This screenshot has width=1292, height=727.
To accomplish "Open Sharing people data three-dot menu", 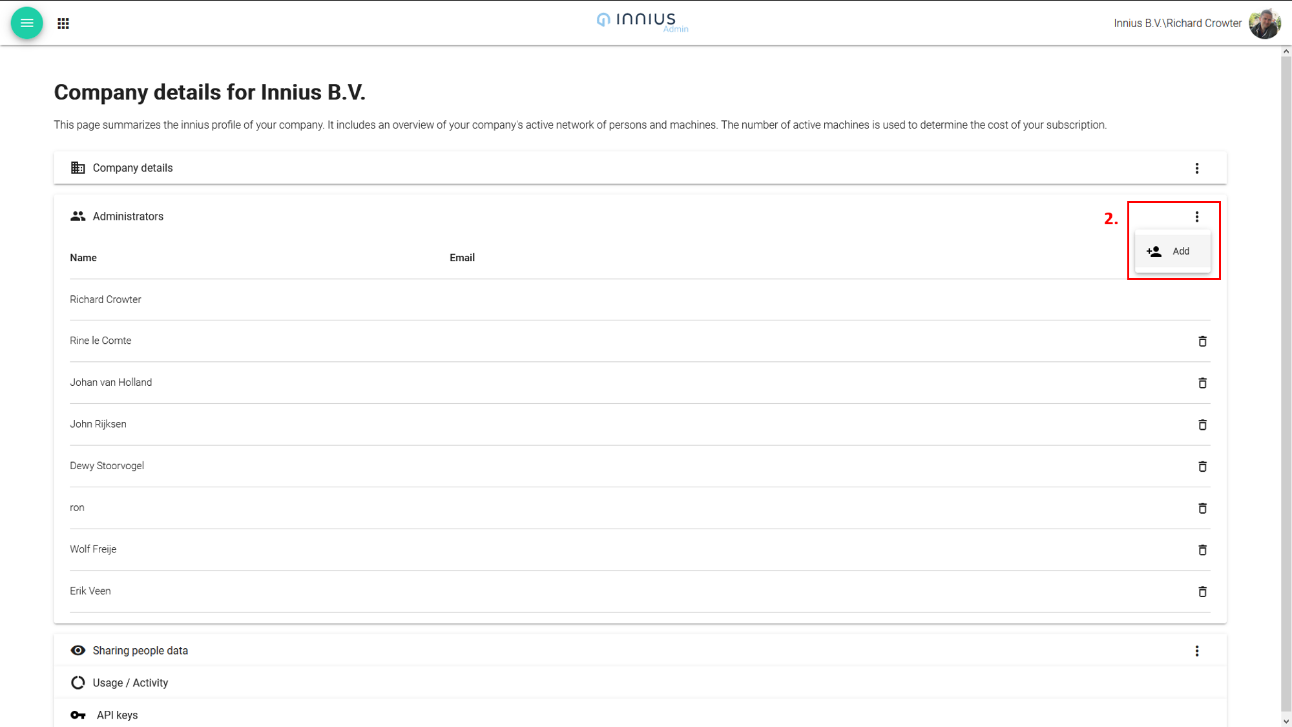I will [1196, 651].
